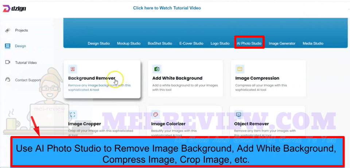Click the Image Colorizer palette icon
The width and height of the screenshot is (350, 168).
[x=156, y=114]
